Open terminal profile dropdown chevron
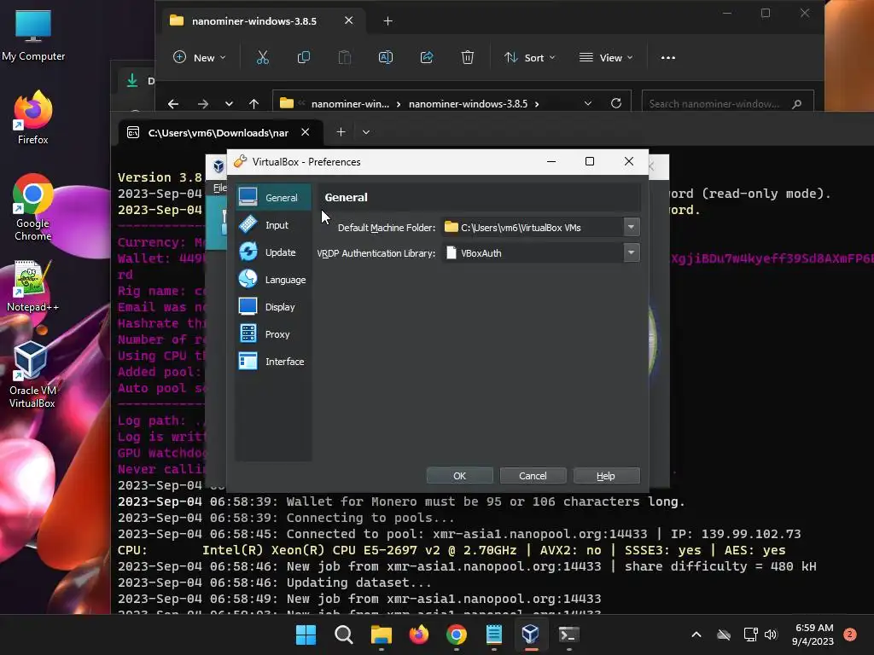This screenshot has height=655, width=874. 365,132
